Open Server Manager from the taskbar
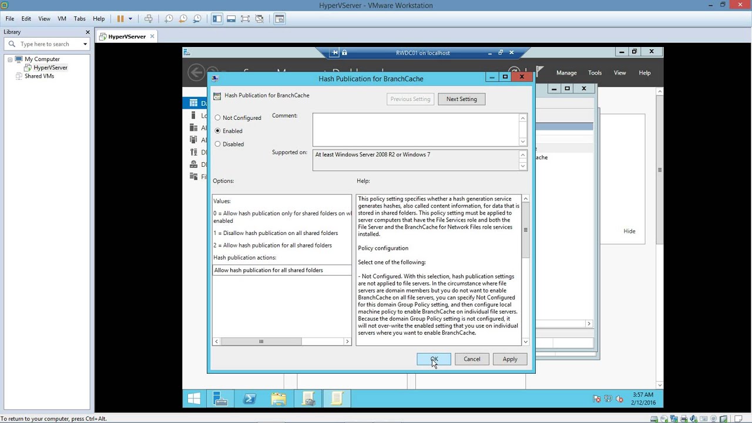Screen dimensions: 752x423 tap(220, 399)
